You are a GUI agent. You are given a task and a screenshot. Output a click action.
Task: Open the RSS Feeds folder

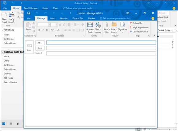point(8,78)
